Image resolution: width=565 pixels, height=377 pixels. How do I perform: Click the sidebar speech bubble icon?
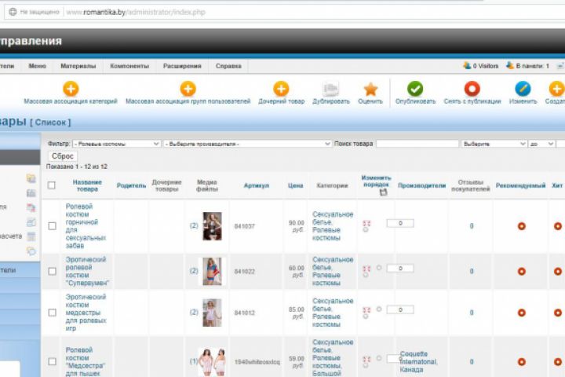pyautogui.click(x=31, y=251)
